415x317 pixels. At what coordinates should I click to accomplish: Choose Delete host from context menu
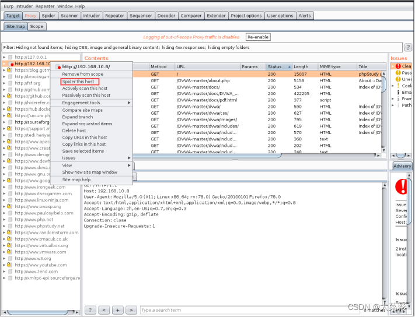91,131
